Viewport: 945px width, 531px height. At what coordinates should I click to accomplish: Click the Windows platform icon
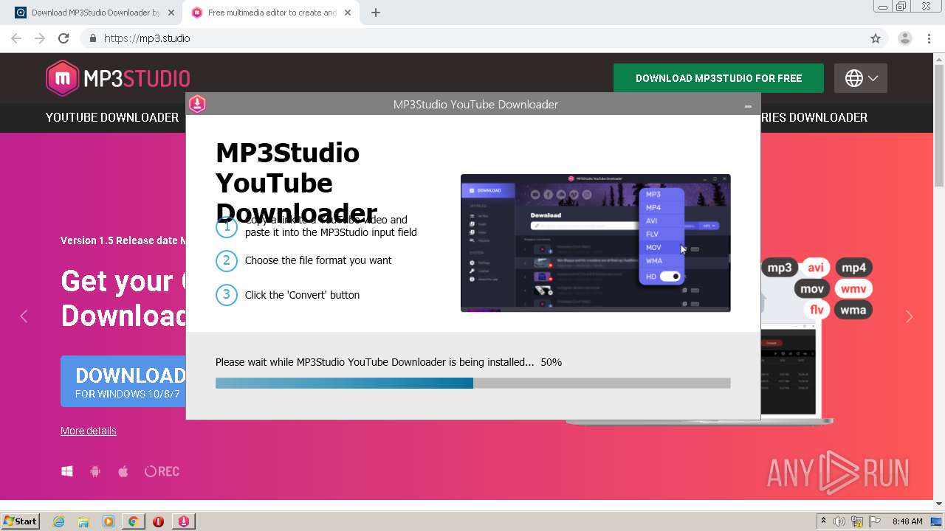click(67, 471)
